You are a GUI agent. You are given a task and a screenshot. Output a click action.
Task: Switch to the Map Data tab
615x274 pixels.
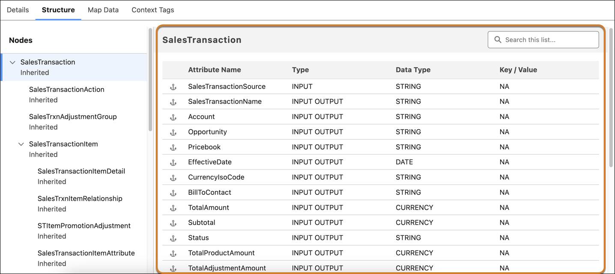[103, 9]
